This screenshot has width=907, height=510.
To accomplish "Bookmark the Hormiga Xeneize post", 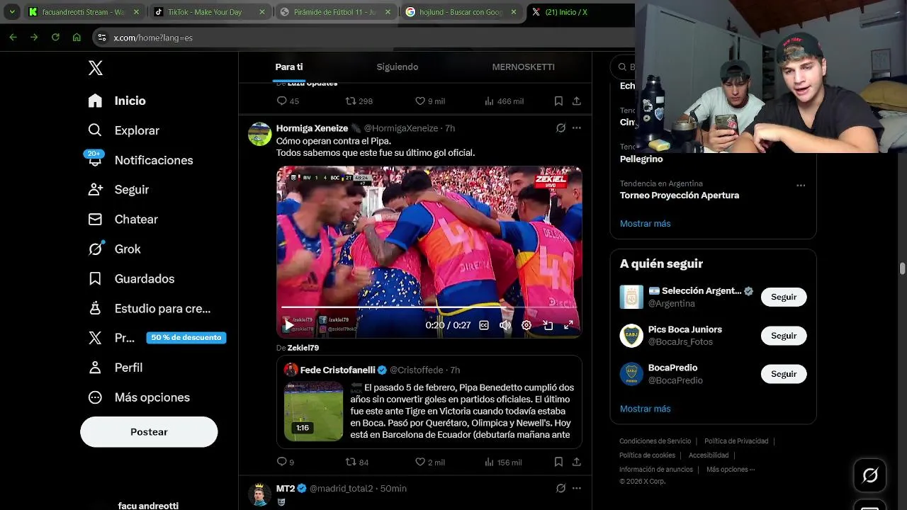I will pyautogui.click(x=558, y=462).
